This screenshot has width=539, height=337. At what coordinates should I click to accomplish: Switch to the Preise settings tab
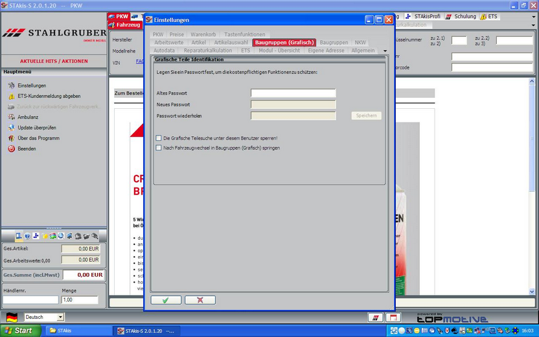[x=177, y=34]
